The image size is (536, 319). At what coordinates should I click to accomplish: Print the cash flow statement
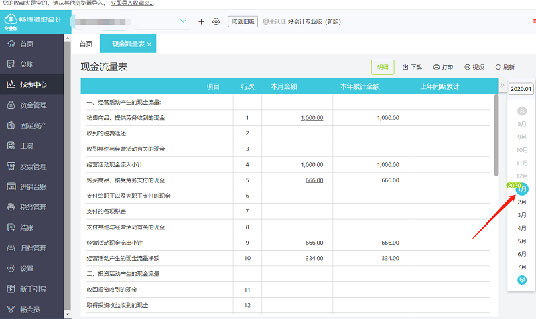tap(443, 67)
